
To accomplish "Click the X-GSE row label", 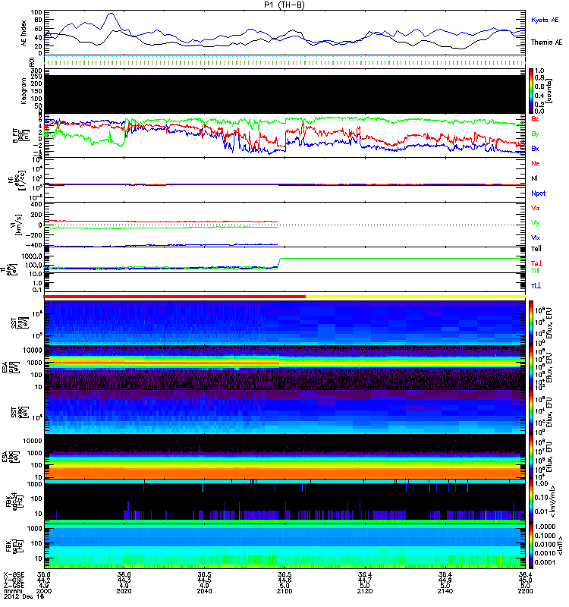I will (13, 575).
